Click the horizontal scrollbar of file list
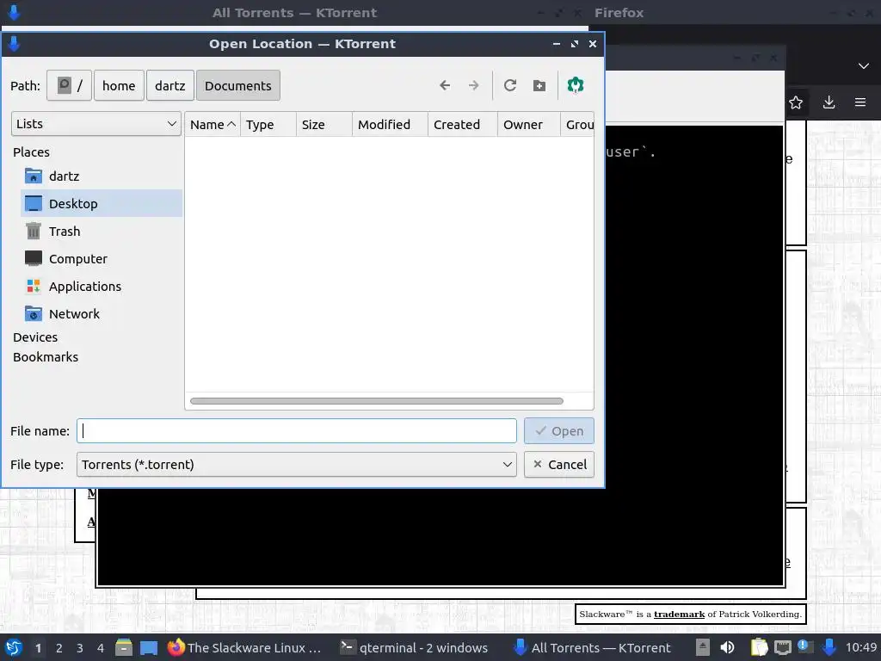The width and height of the screenshot is (881, 661). tap(377, 401)
